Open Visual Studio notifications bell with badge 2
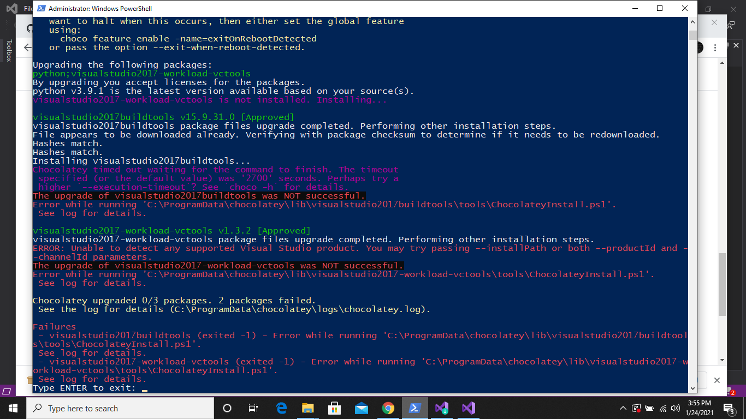Image resolution: width=746 pixels, height=419 pixels. click(731, 391)
